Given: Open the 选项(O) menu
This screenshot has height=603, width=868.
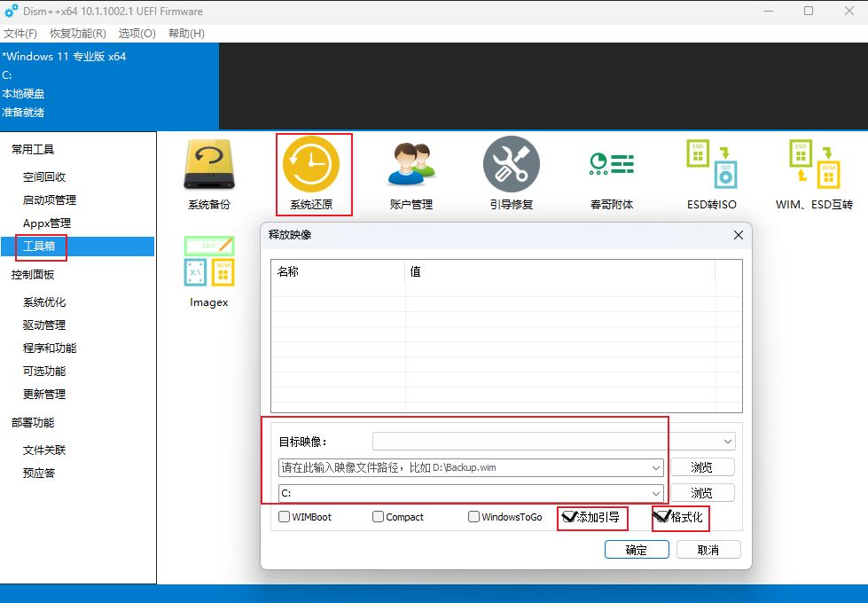Looking at the screenshot, I should [x=137, y=33].
